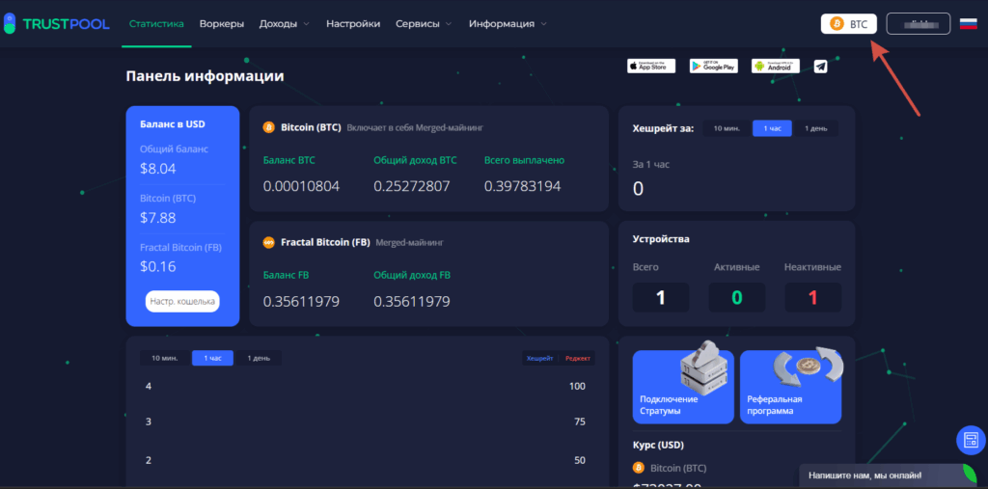Toggle the Реджект chart legend
Viewport: 988px width, 489px height.
pyautogui.click(x=578, y=358)
